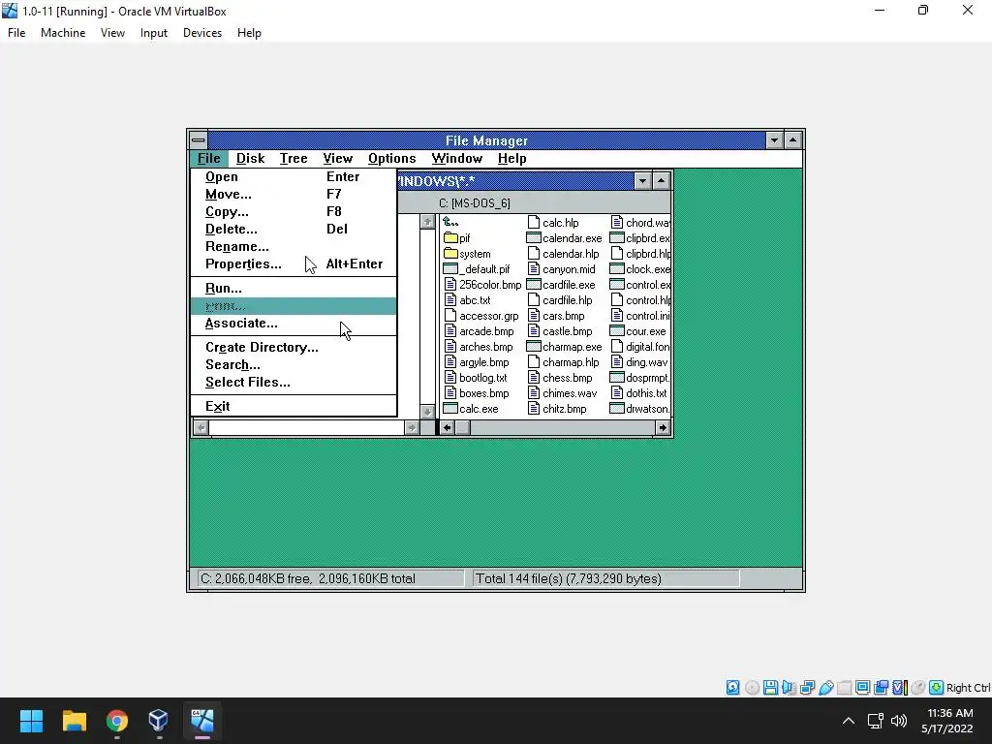The image size is (992, 744).
Task: Open Chrome from the Windows taskbar
Action: 117,721
